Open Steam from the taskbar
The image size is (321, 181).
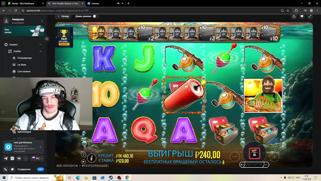click(x=111, y=178)
